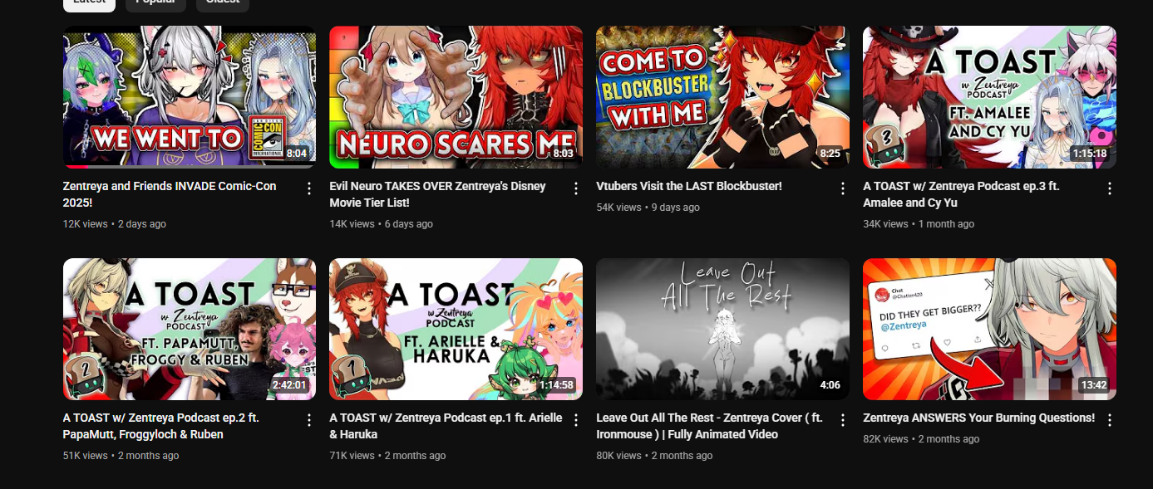Viewport: 1153px width, 489px height.
Task: Click title 'Vtubers Visit the LAST Blockbuster!'
Action: (x=689, y=186)
